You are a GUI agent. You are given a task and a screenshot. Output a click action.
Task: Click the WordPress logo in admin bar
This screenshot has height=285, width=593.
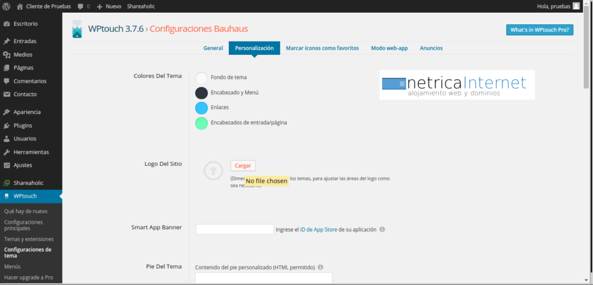click(6, 6)
